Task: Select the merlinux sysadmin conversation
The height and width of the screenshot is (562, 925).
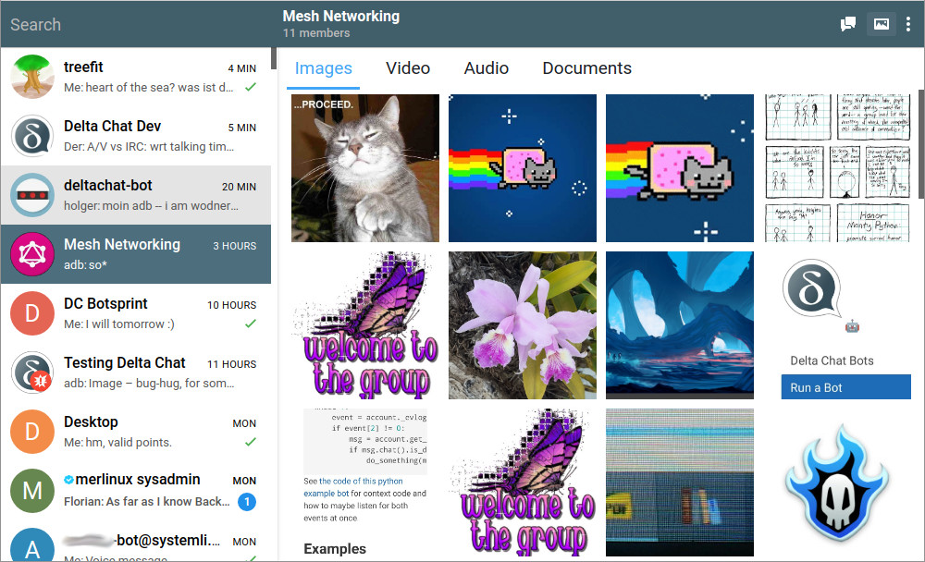Action: click(137, 490)
